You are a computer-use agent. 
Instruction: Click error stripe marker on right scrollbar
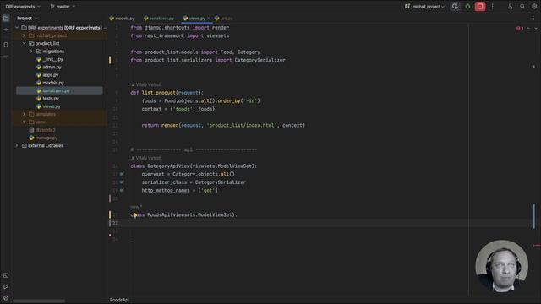(x=537, y=246)
